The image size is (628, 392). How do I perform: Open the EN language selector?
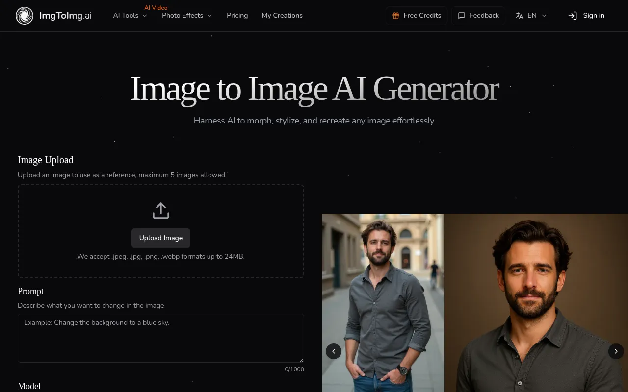(x=531, y=15)
